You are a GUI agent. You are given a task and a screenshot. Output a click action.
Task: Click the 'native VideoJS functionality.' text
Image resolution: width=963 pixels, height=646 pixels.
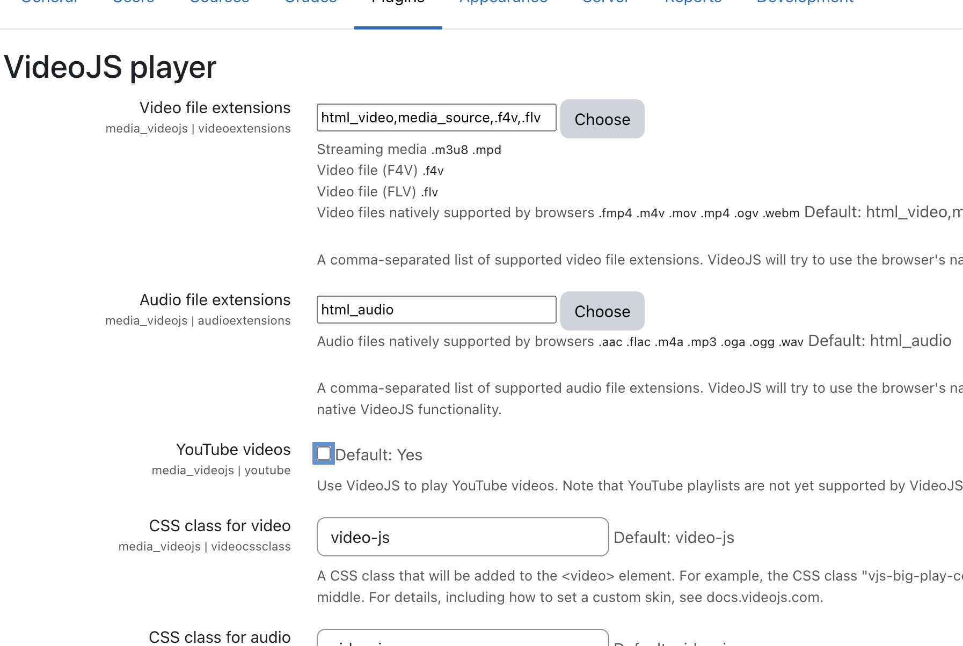(x=409, y=409)
